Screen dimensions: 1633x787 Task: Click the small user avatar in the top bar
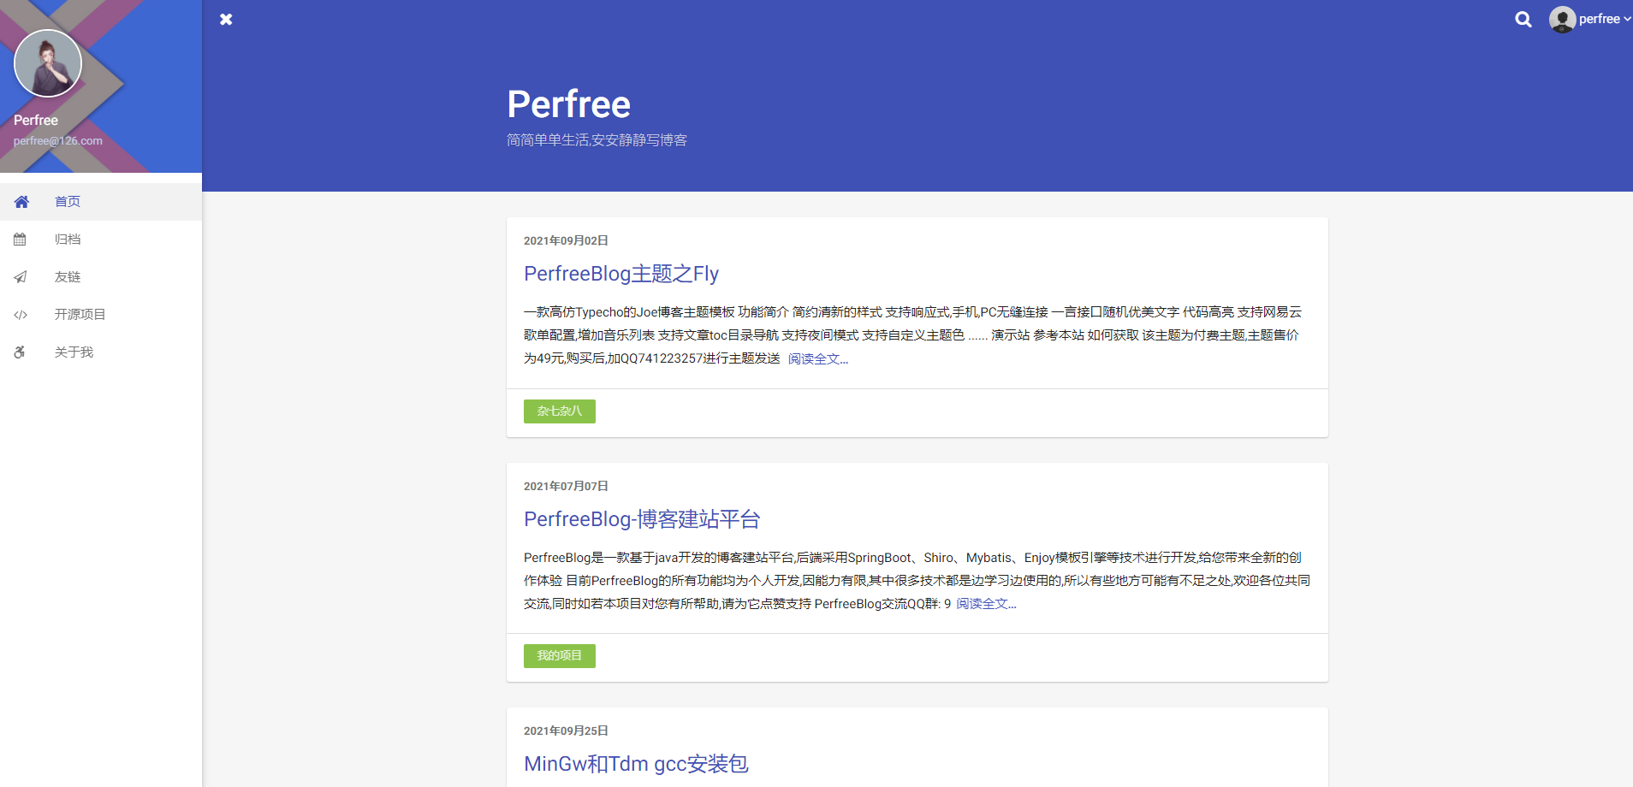tap(1562, 19)
